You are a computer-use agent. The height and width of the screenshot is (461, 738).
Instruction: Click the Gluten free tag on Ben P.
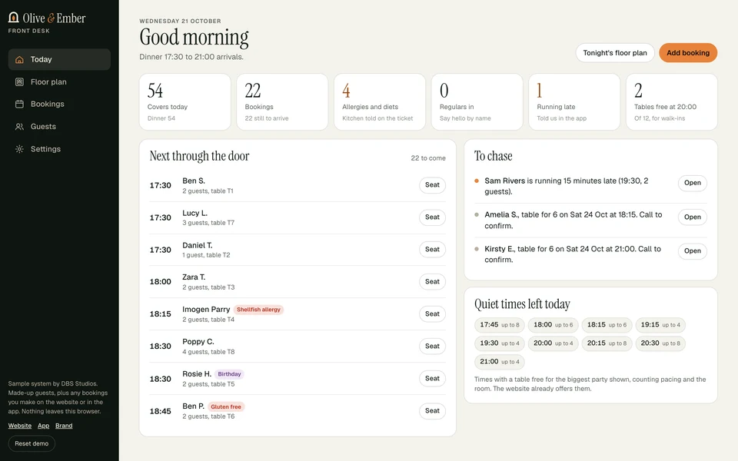click(x=226, y=406)
